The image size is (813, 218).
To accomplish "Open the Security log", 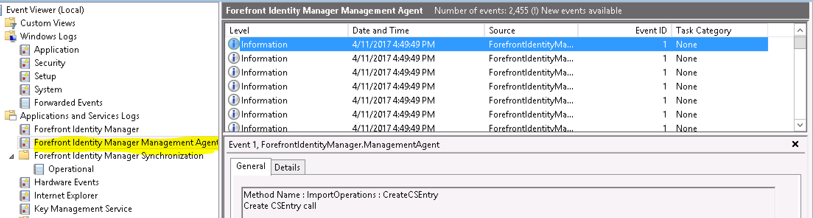I will pos(50,63).
